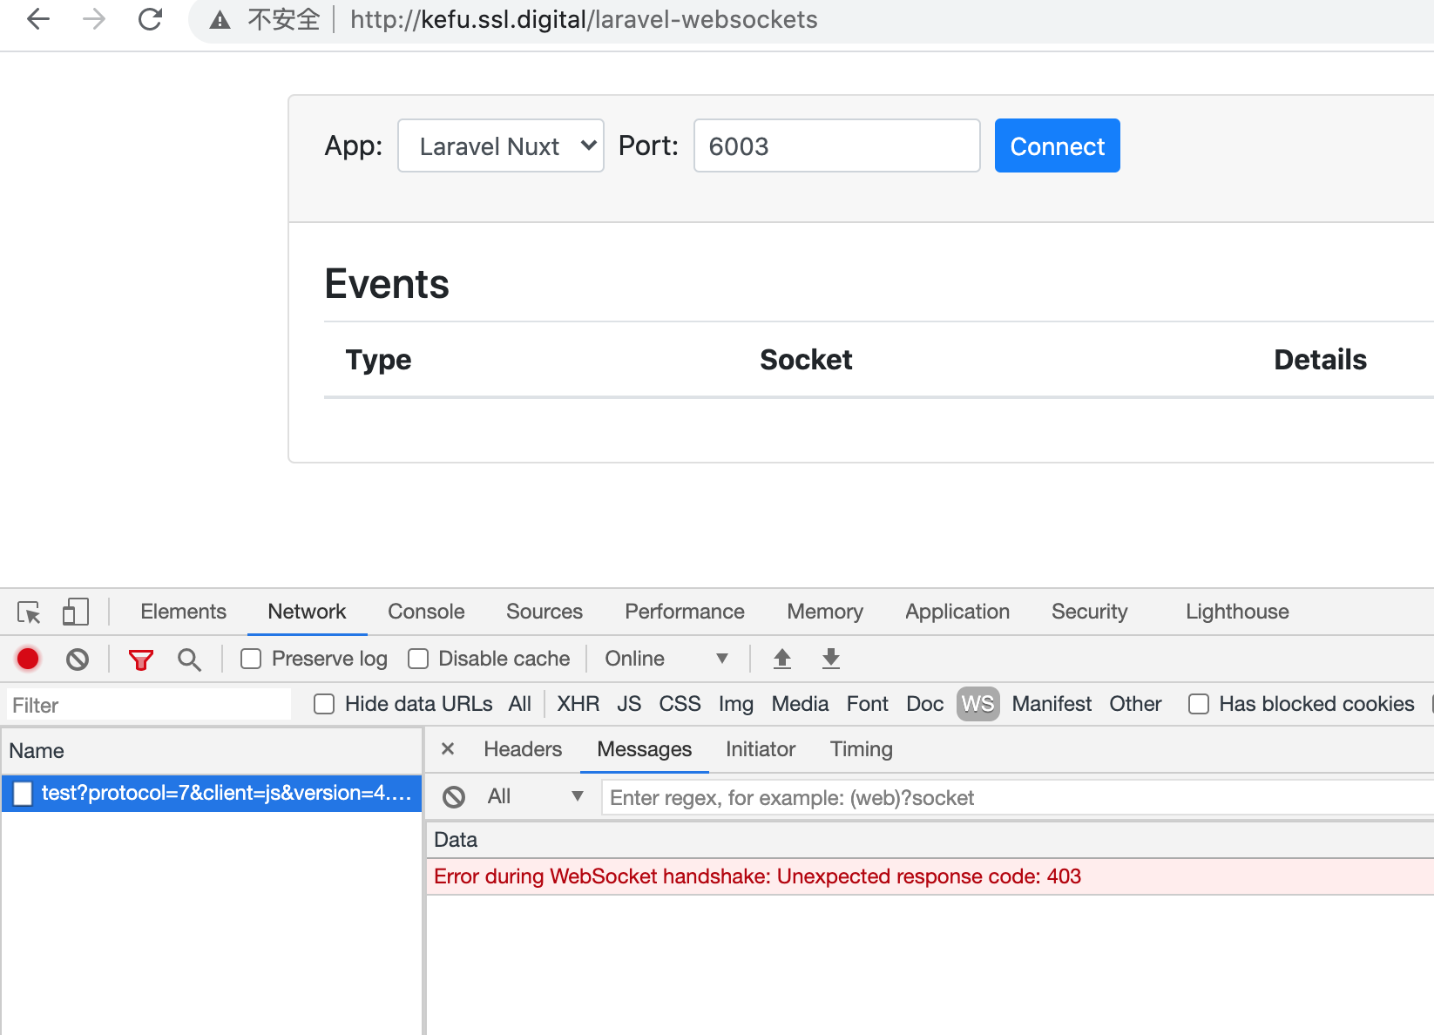Open the Laravel Nuxt app selector

point(500,145)
